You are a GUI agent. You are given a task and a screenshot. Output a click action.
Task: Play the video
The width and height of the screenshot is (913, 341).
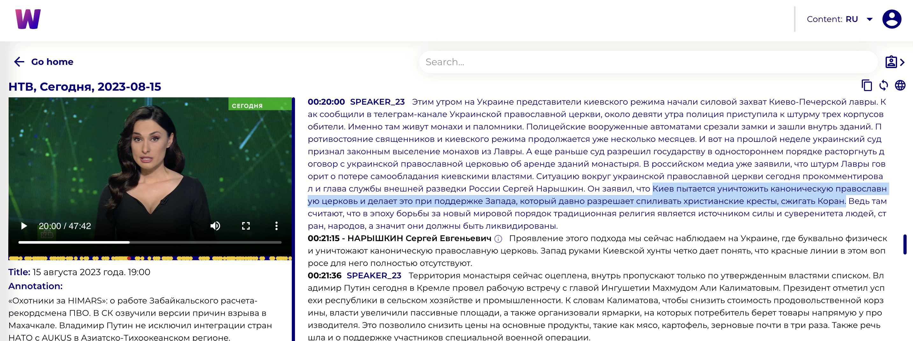click(24, 226)
